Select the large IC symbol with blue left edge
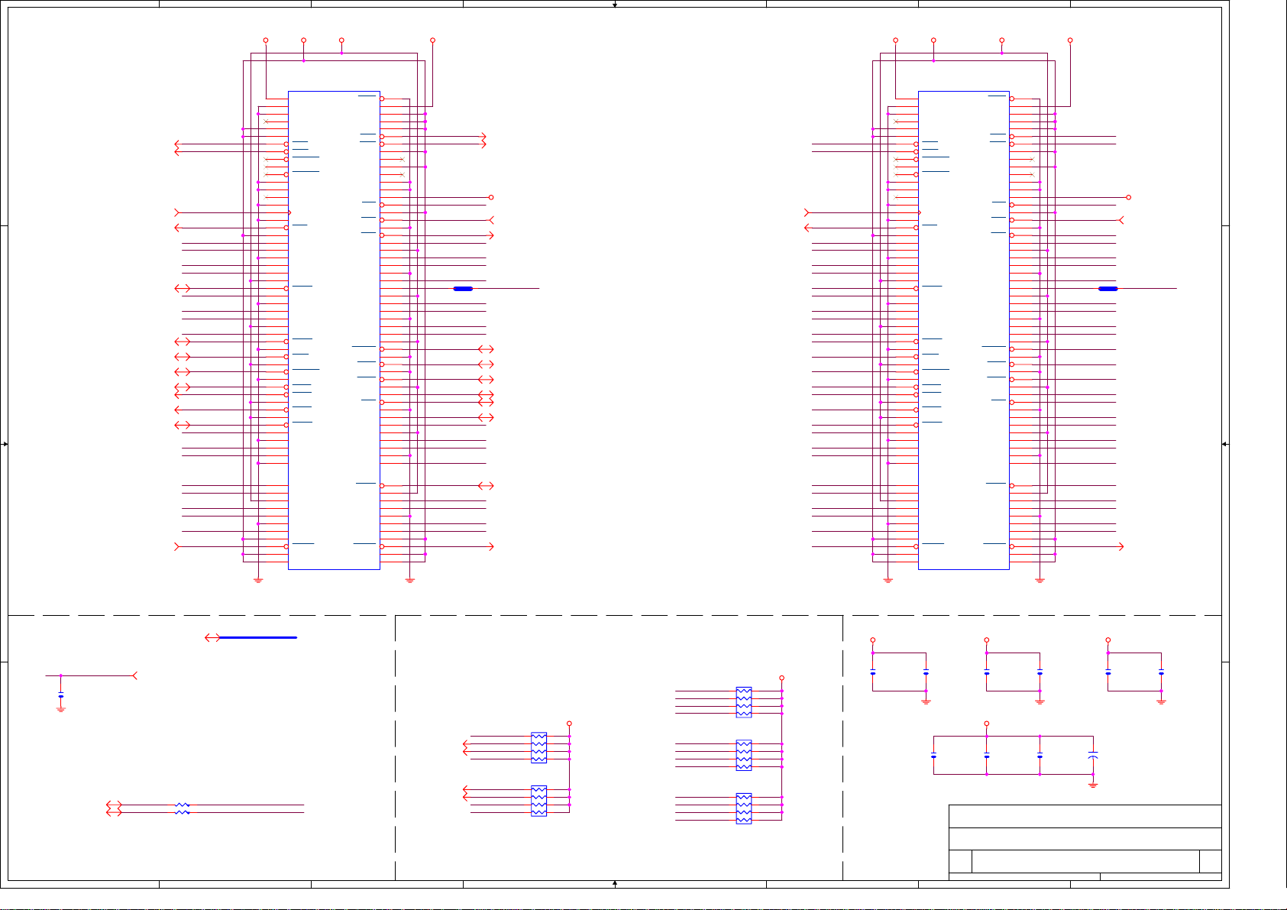The image size is (1287, 910). 964,330
